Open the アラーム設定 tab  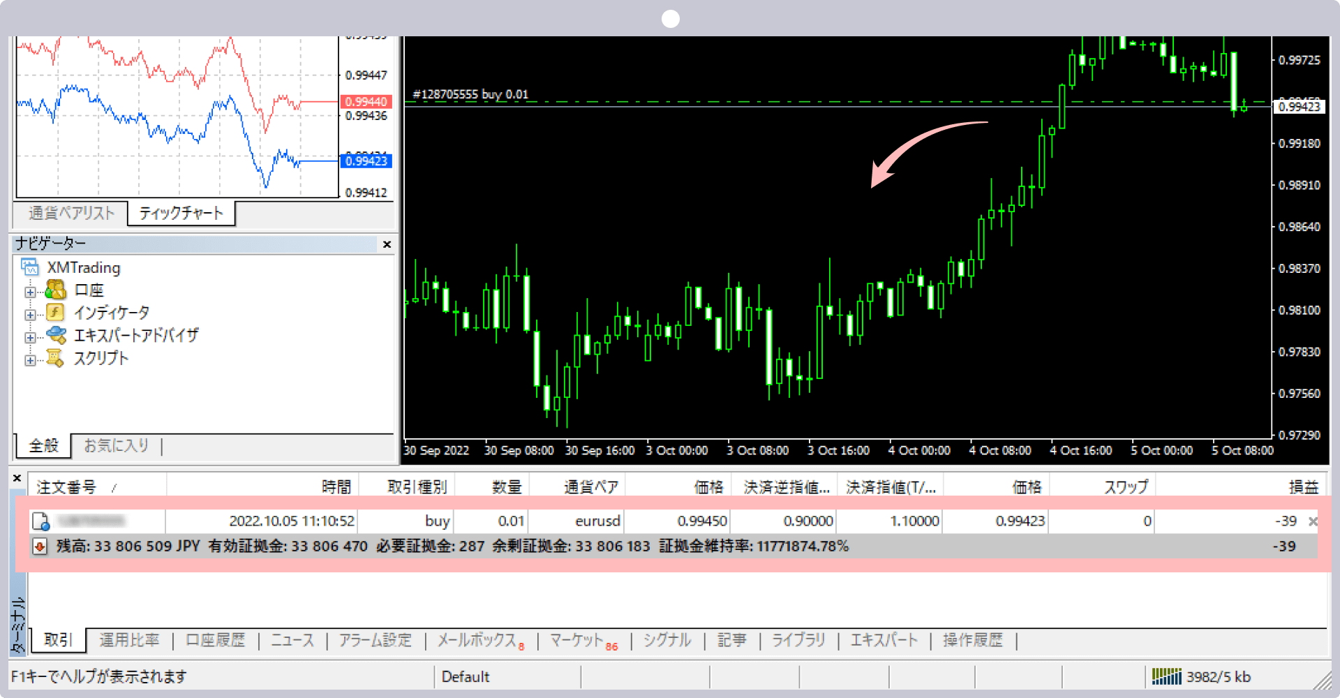(x=375, y=640)
